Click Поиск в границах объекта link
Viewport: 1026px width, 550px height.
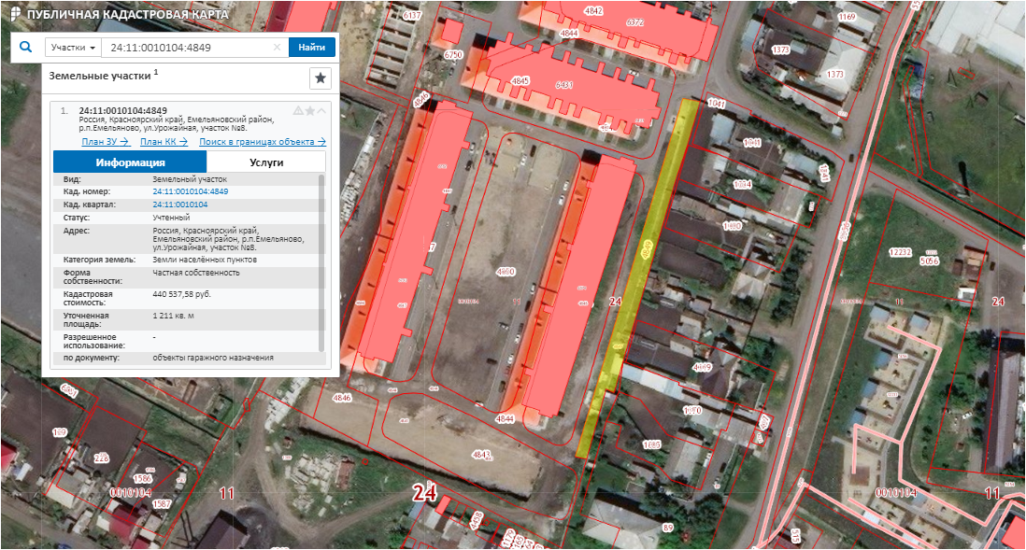[263, 142]
